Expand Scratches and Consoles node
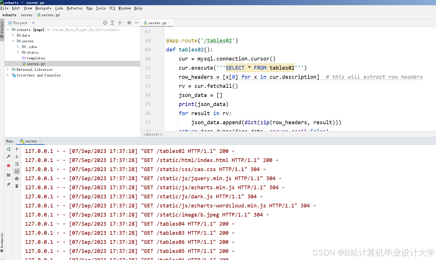Image resolution: width=436 pixels, height=260 pixels. 8,75
